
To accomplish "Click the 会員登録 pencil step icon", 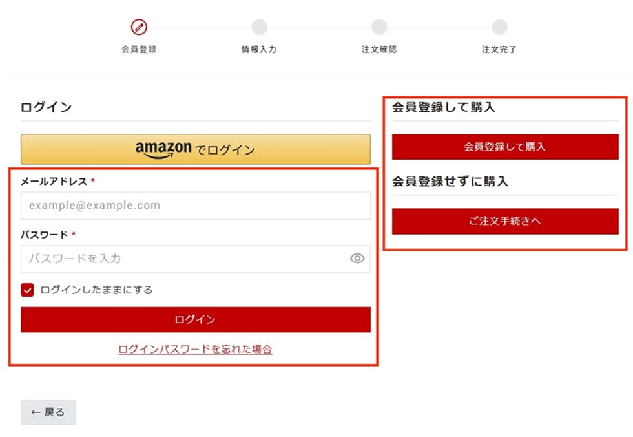I will tap(139, 27).
